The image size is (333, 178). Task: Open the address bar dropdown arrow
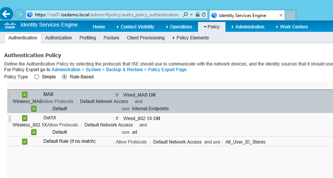coord(191,15)
